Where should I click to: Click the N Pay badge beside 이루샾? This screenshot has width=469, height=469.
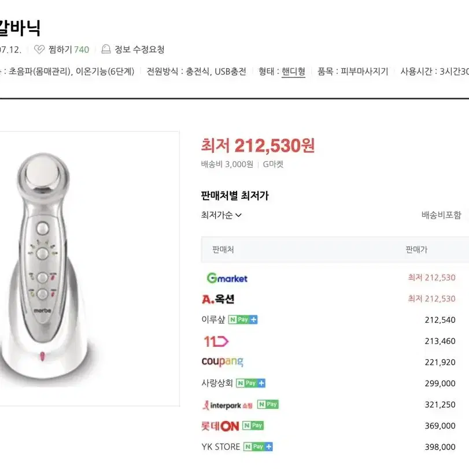click(243, 320)
